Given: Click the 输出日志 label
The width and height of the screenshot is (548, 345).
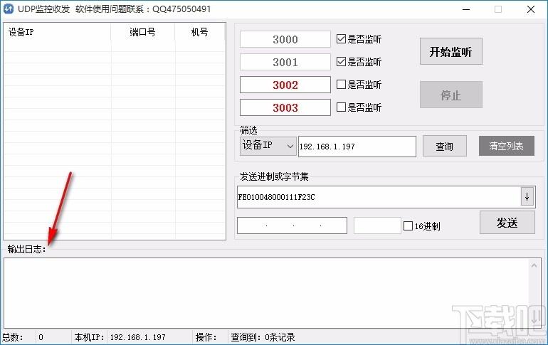Looking at the screenshot, I should (26, 249).
